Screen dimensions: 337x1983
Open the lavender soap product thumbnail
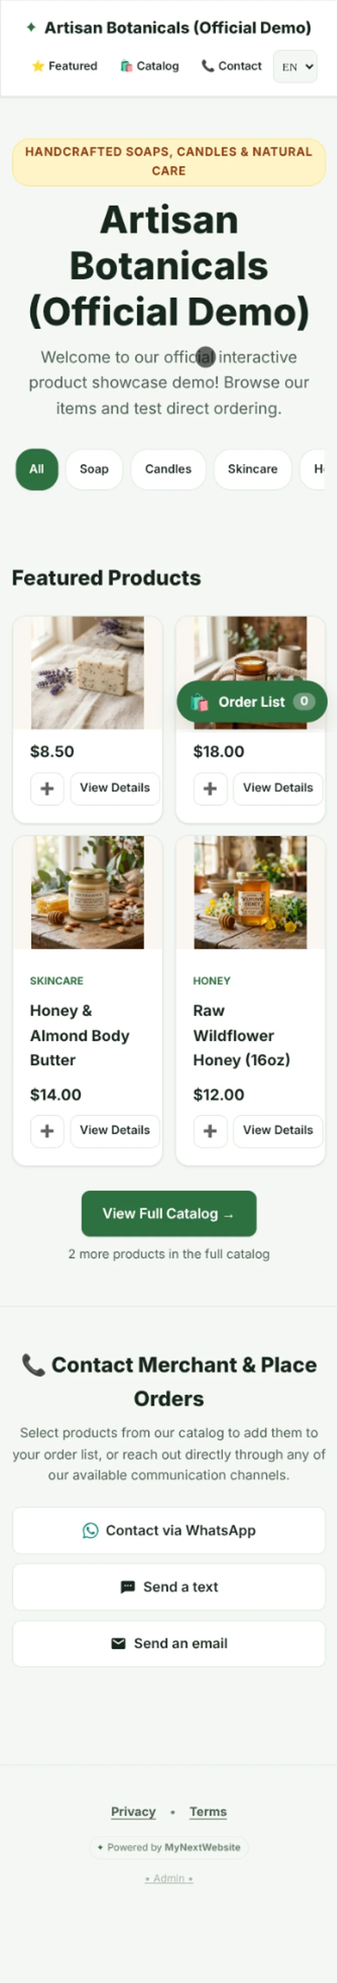(x=87, y=672)
